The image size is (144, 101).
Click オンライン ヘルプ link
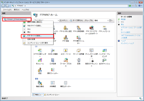tap(127, 43)
